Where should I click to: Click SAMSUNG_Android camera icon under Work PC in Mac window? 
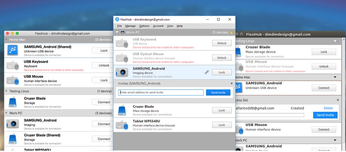pyautogui.click(x=12, y=124)
